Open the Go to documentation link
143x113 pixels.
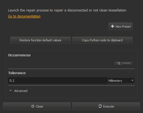click(x=24, y=16)
